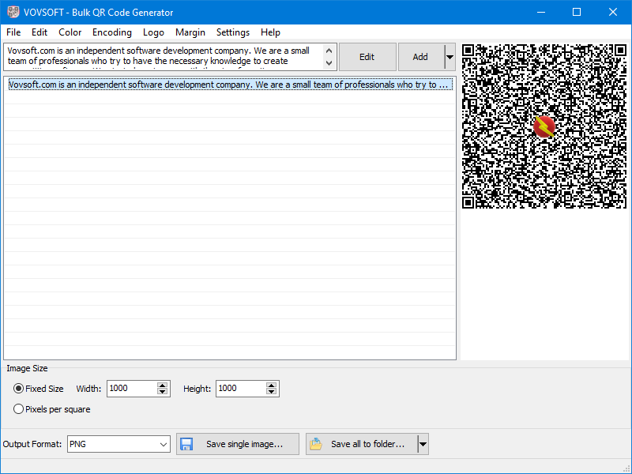Click the blue diskette icon on Save single image

(186, 444)
